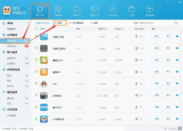The width and height of the screenshot is (183, 131).
Task: Open the 电子书 e-books item
Action: [x=15, y=86]
